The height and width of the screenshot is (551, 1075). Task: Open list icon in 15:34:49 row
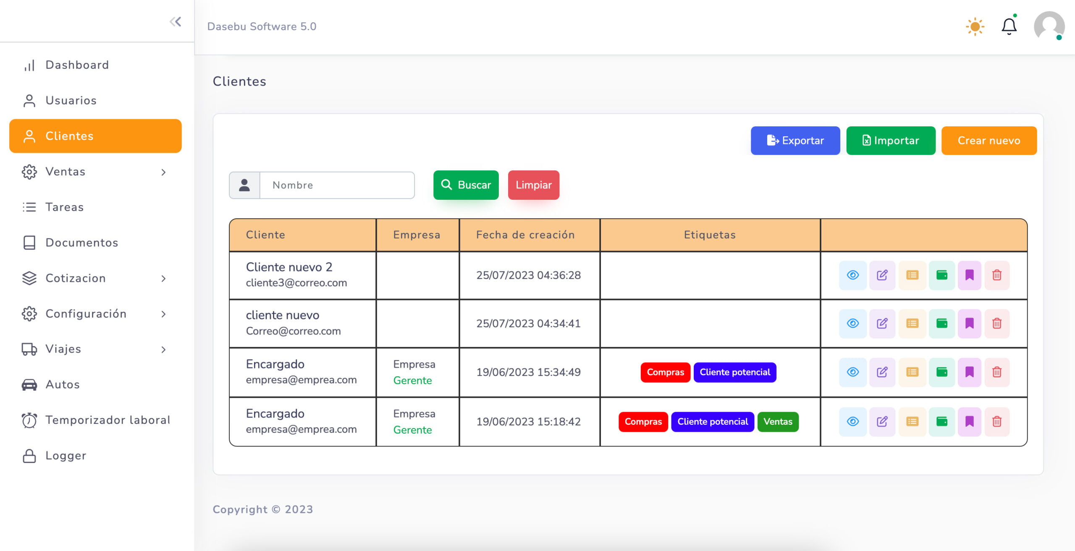pos(912,372)
